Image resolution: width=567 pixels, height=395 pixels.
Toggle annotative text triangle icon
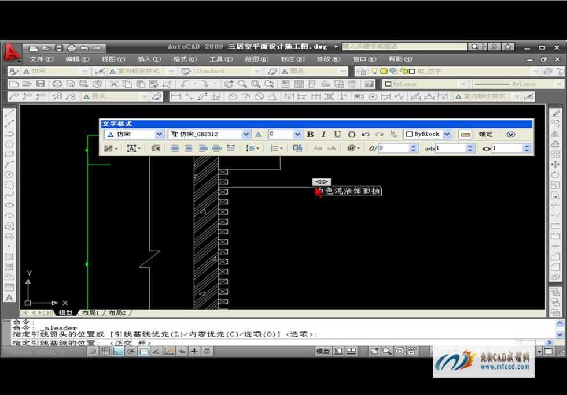258,135
